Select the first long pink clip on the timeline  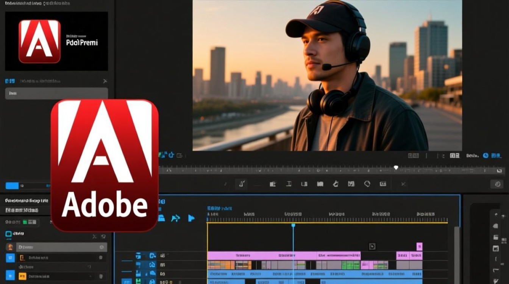(x=262, y=256)
